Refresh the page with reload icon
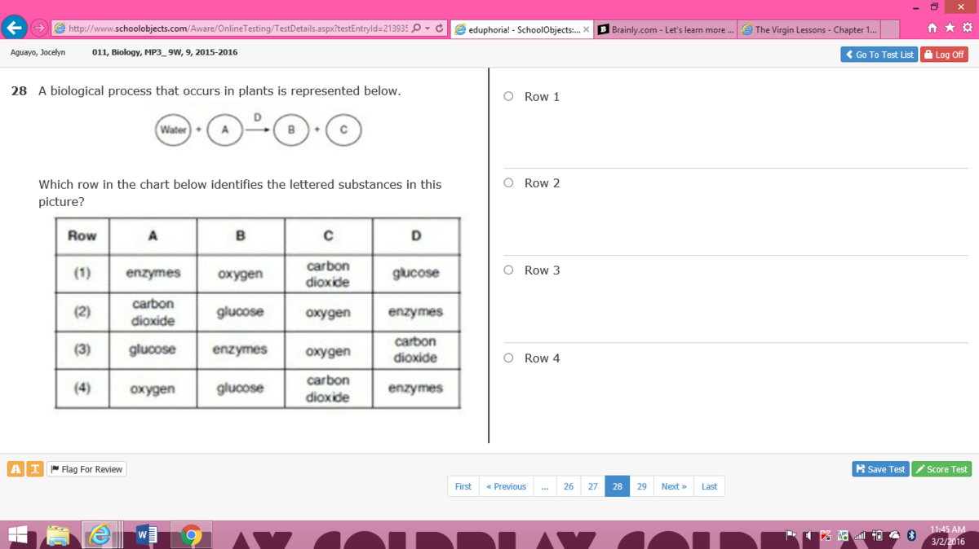 440,29
